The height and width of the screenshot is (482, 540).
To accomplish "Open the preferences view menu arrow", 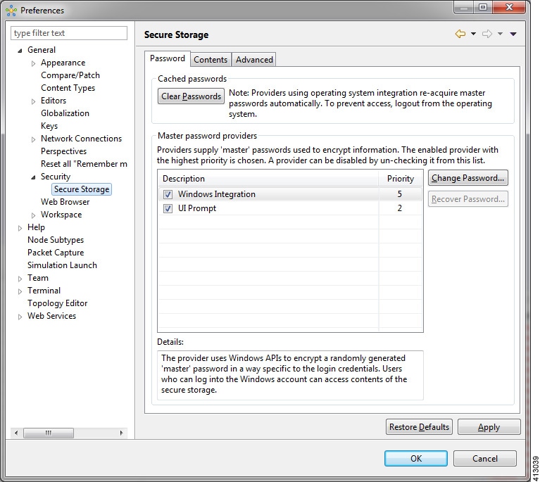I will pos(513,34).
